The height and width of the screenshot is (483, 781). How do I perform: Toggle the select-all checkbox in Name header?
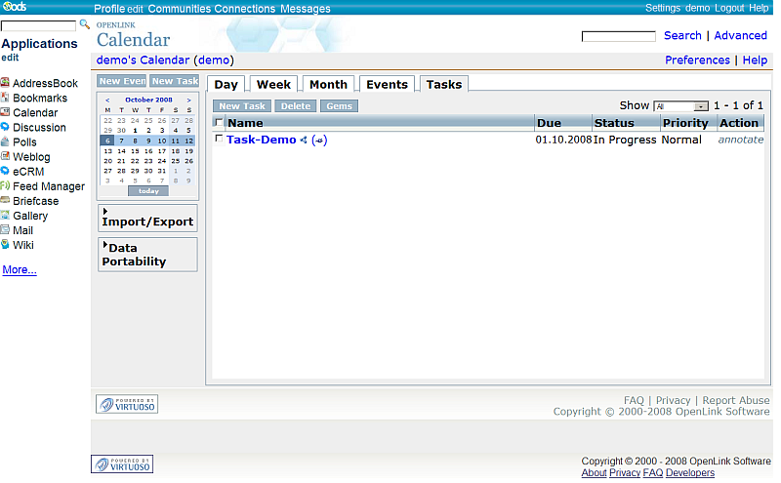(x=219, y=123)
